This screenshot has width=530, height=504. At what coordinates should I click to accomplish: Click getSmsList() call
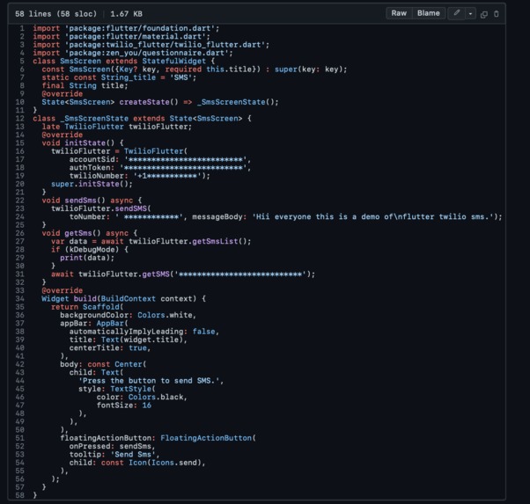(x=219, y=241)
